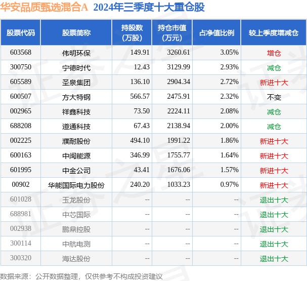Select stock code 688208
Screen dimensions: 307x281
click(x=21, y=126)
